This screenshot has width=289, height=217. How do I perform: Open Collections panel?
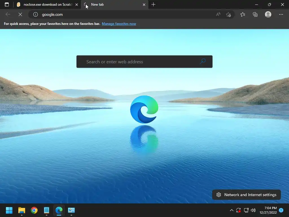(x=255, y=14)
